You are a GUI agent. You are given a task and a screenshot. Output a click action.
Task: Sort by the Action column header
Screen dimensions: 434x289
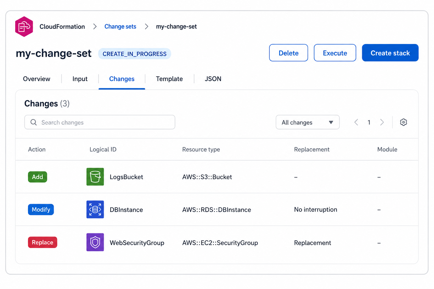[x=37, y=149]
